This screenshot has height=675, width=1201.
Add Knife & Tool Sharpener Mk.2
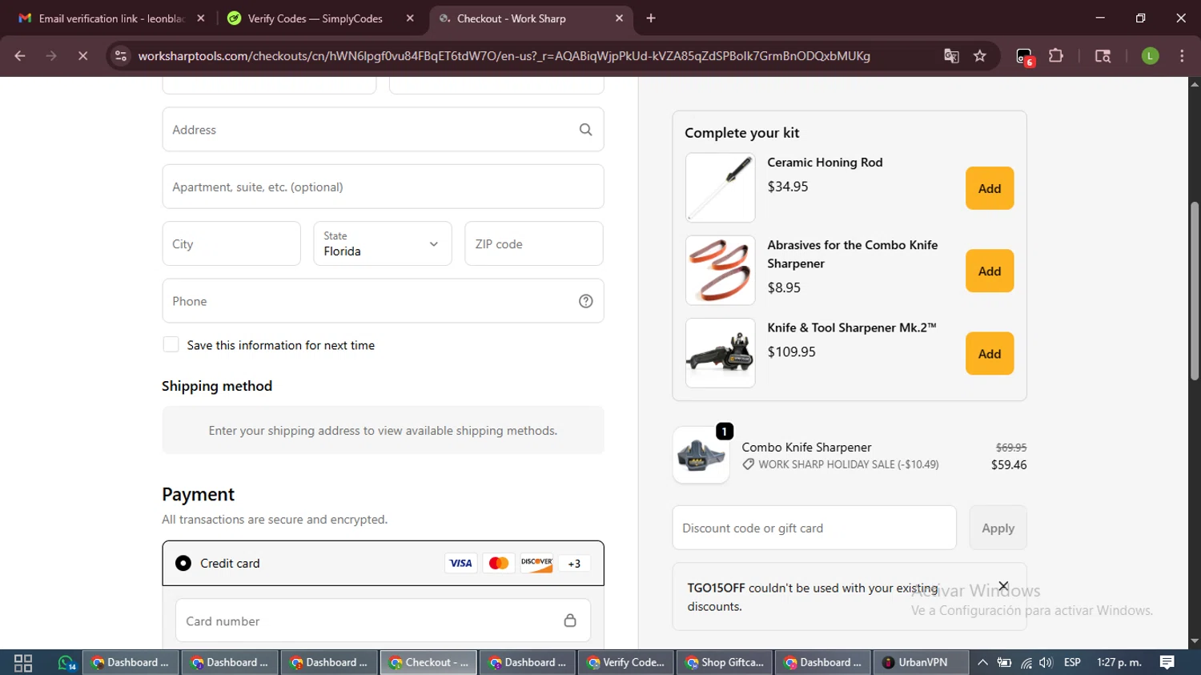990,353
